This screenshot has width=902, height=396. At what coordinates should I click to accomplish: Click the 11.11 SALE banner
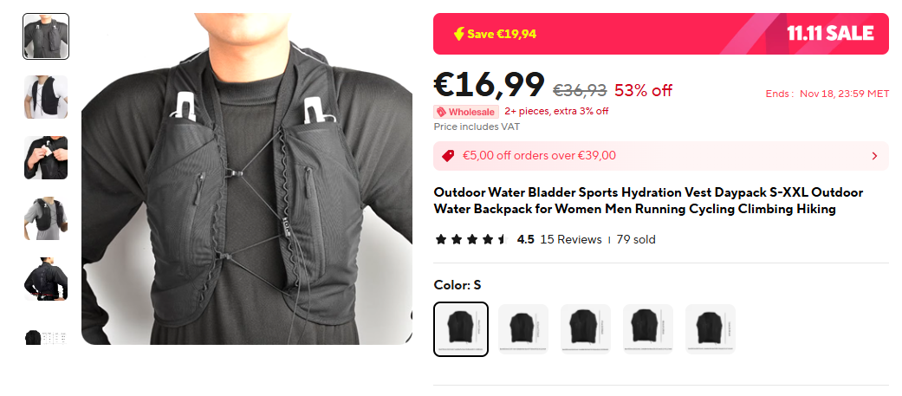660,34
